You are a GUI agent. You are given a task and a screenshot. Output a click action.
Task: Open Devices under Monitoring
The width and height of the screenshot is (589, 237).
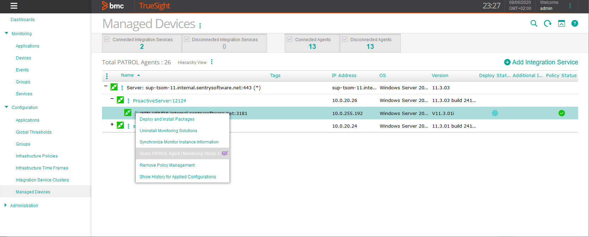pyautogui.click(x=24, y=58)
